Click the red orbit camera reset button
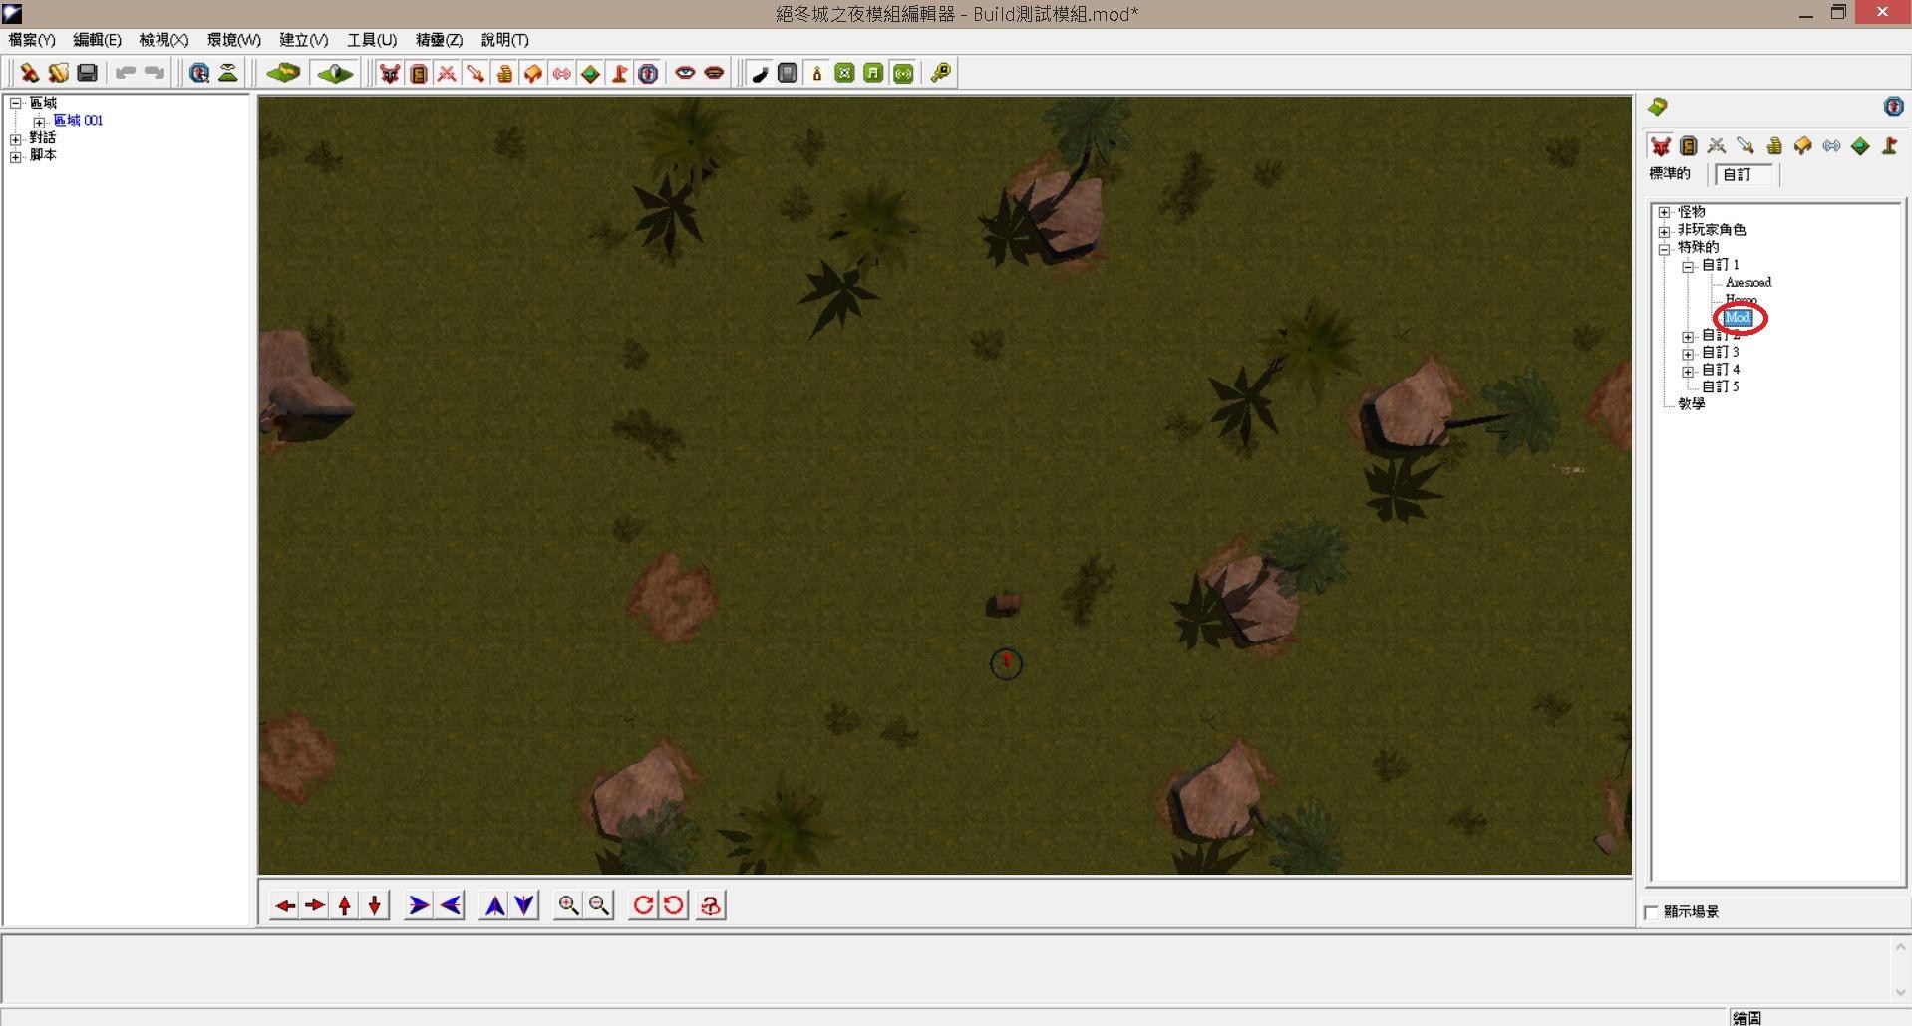The width and height of the screenshot is (1912, 1026). pyautogui.click(x=711, y=905)
